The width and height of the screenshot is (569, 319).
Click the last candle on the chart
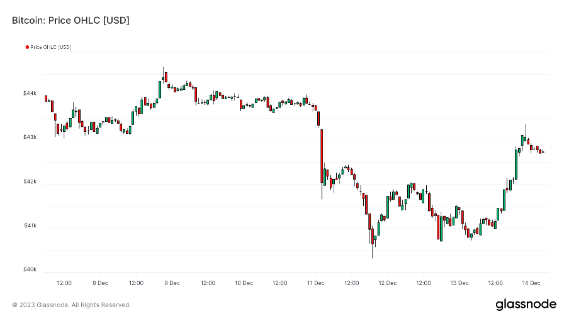click(x=543, y=151)
